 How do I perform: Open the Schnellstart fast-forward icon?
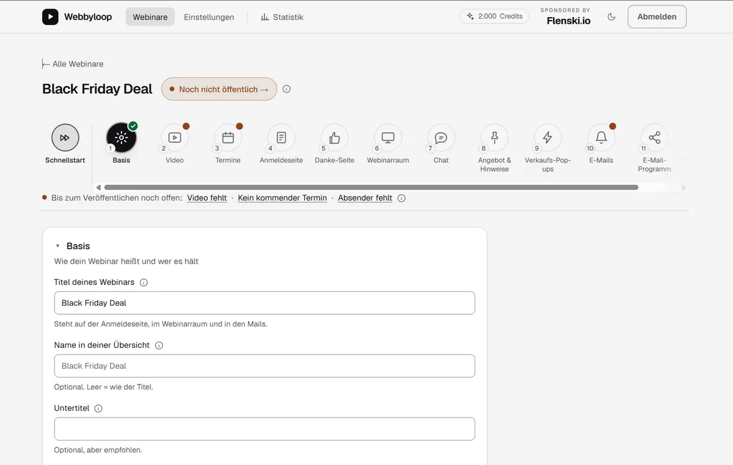tap(65, 138)
